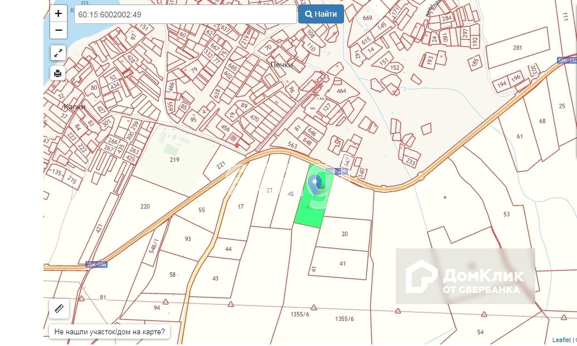577x346 pixels.
Task: Select land parcel 94
Action: pos(157,307)
